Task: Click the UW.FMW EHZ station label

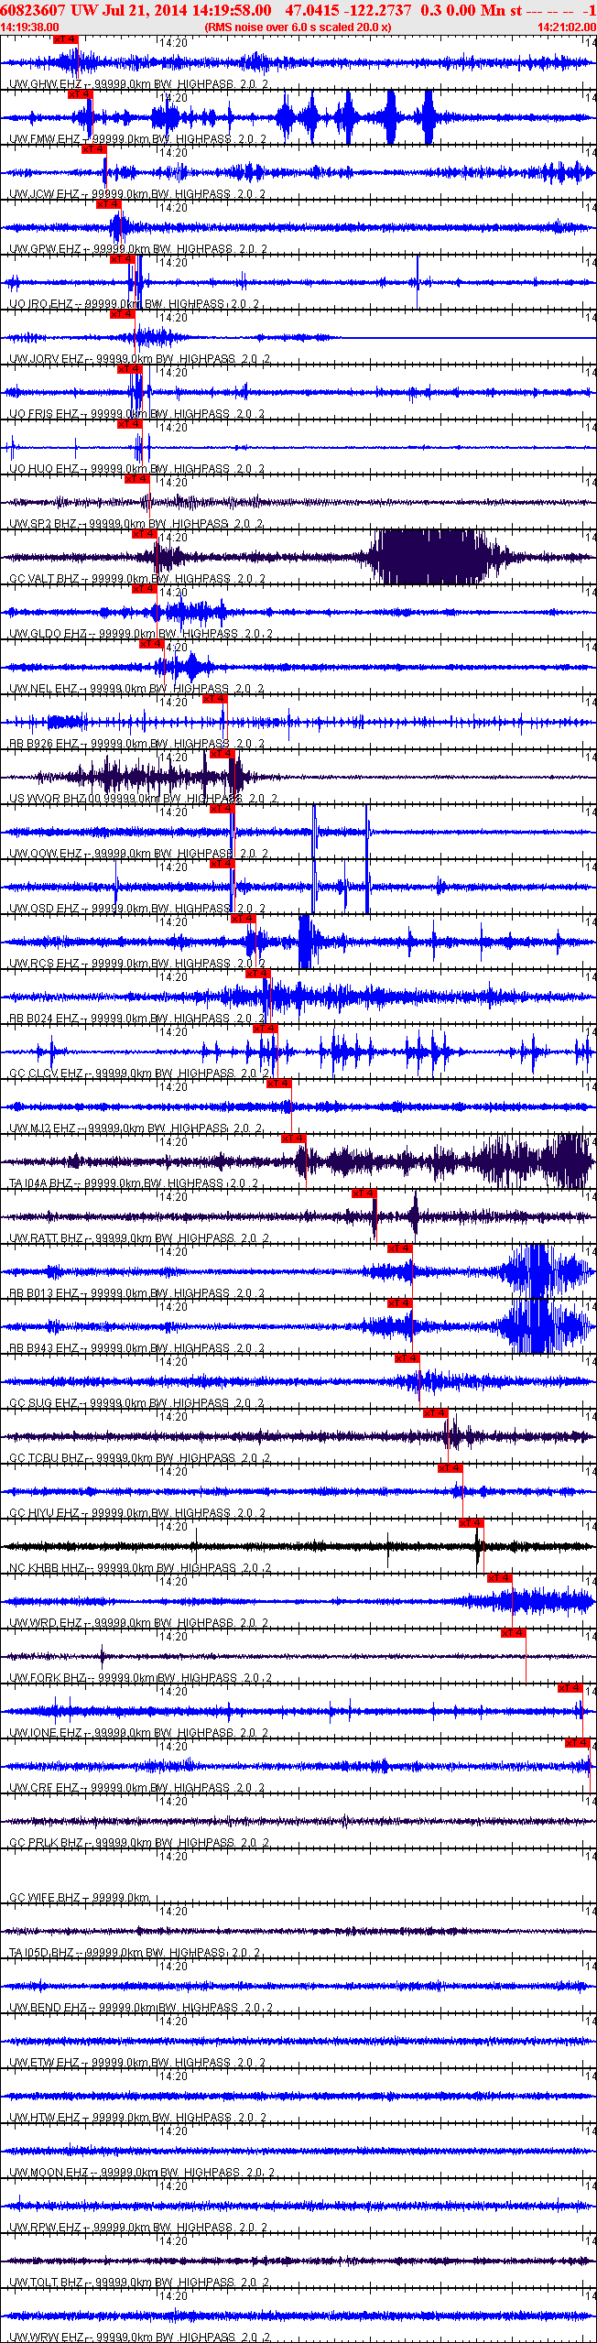Action: click(45, 139)
